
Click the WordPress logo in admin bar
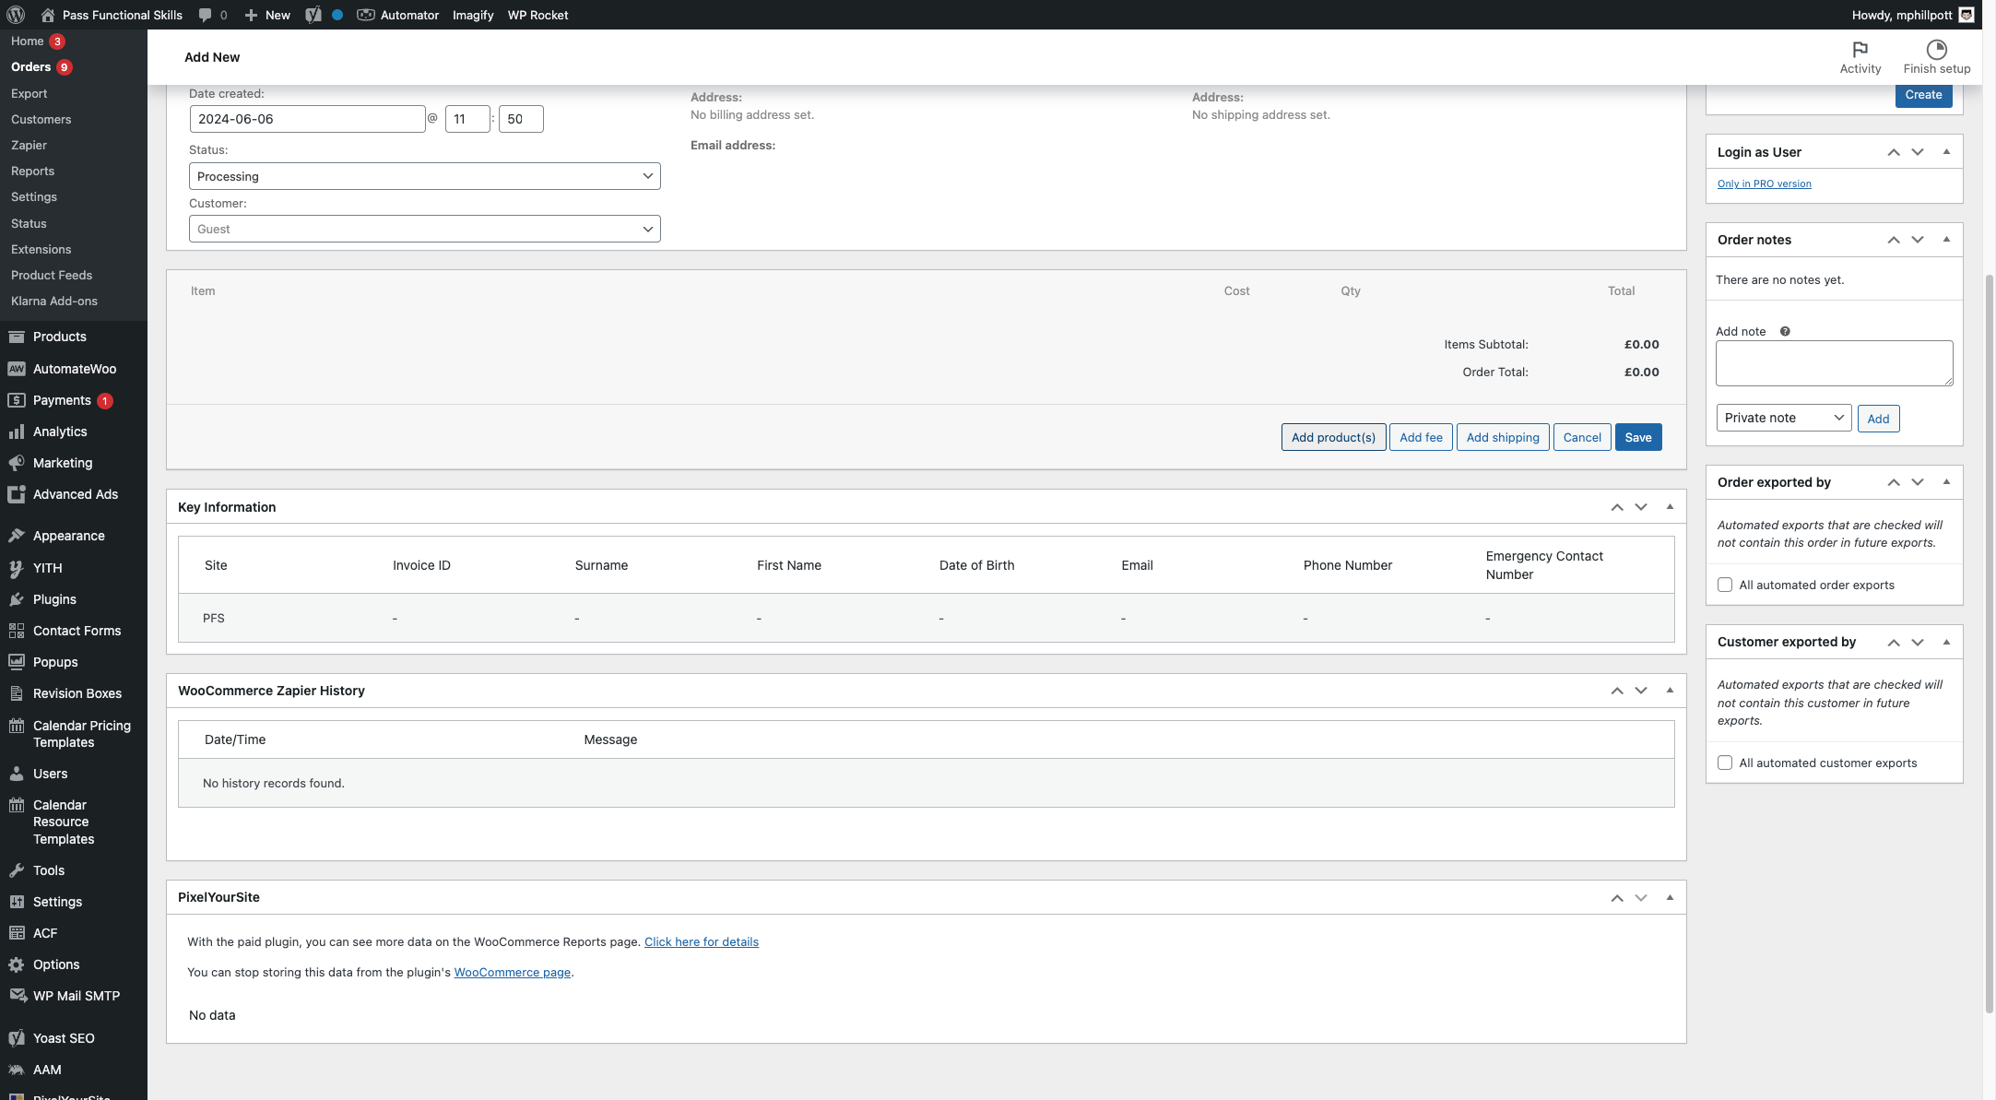(16, 15)
